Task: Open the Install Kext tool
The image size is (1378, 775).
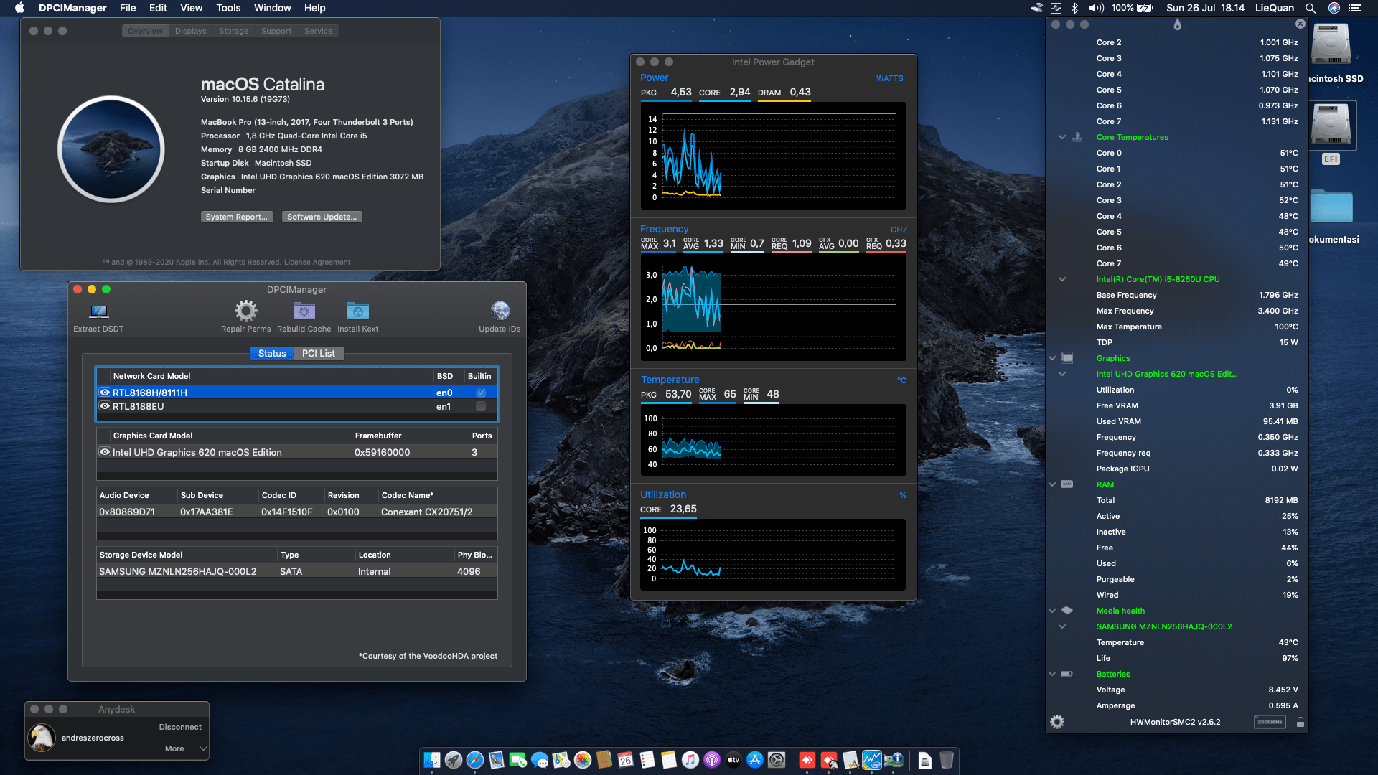Action: (x=357, y=309)
